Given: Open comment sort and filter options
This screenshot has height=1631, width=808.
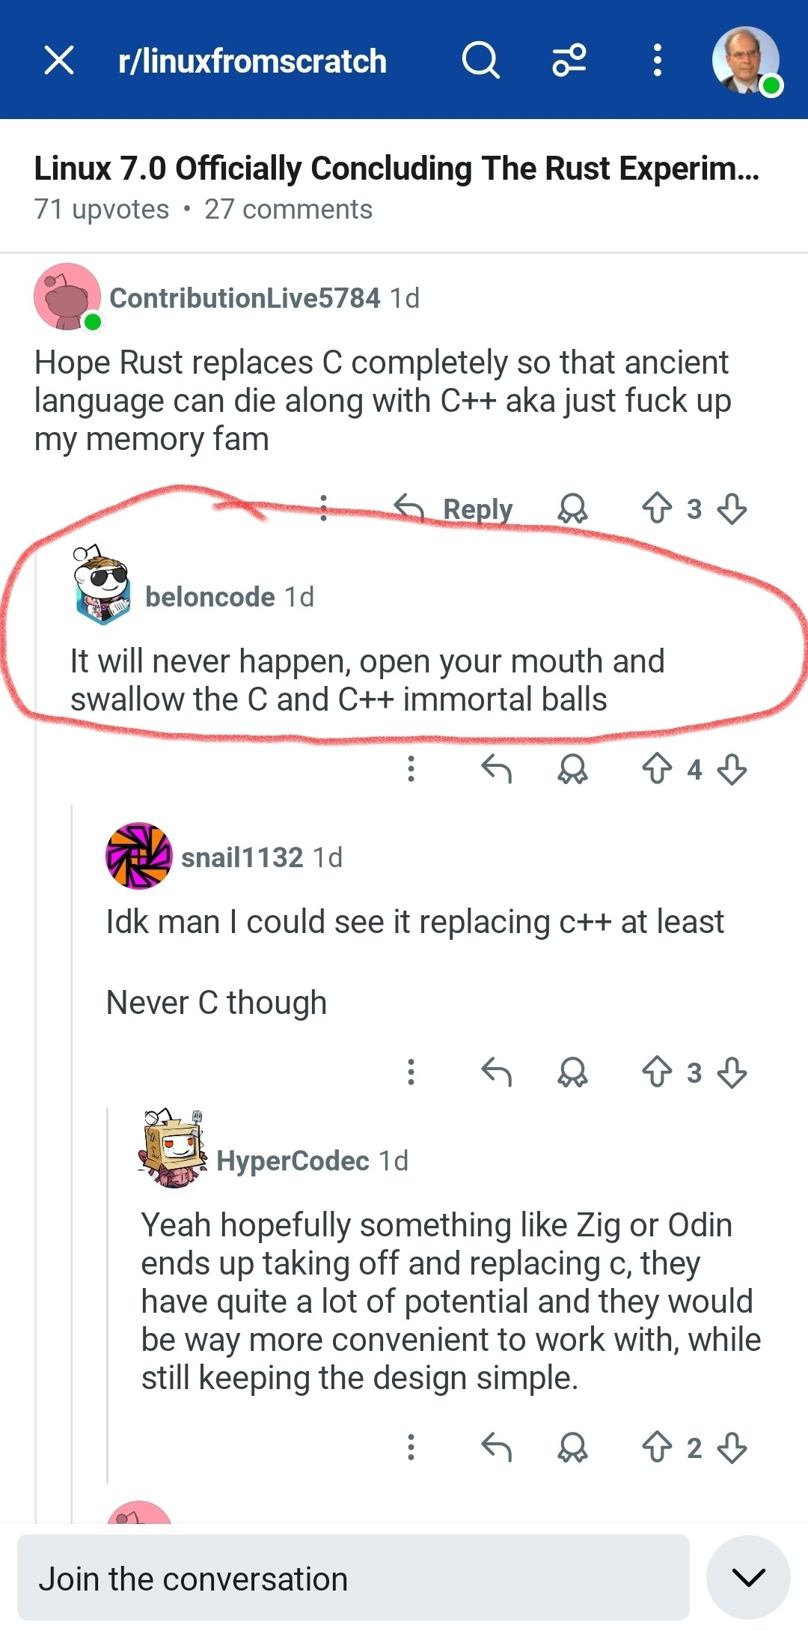Looking at the screenshot, I should coord(569,60).
